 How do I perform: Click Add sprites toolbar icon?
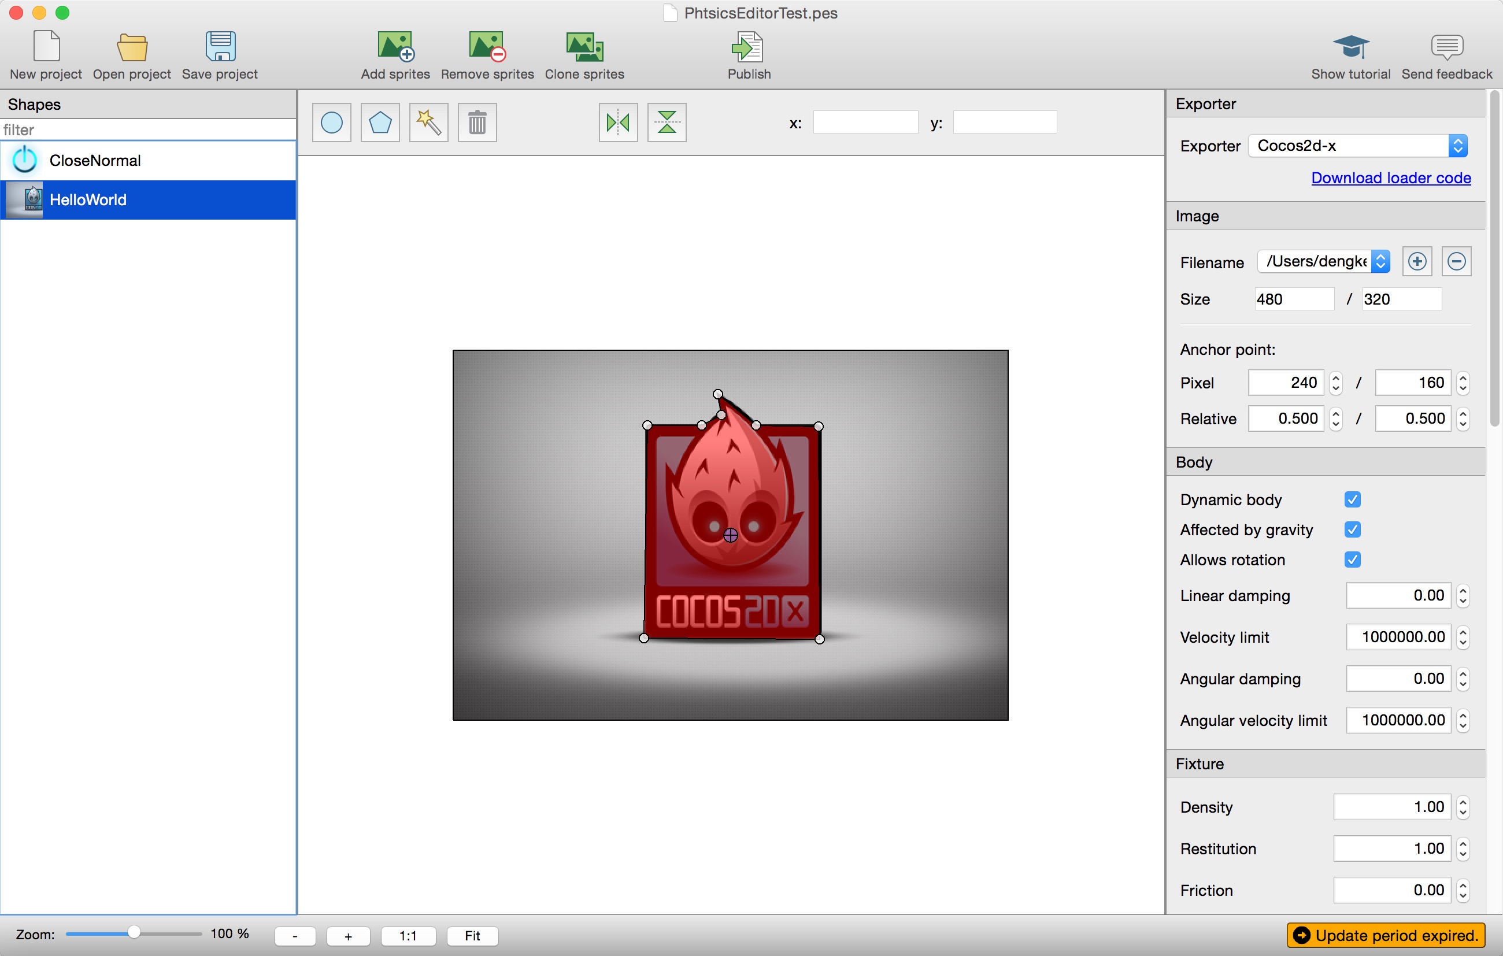tap(395, 47)
